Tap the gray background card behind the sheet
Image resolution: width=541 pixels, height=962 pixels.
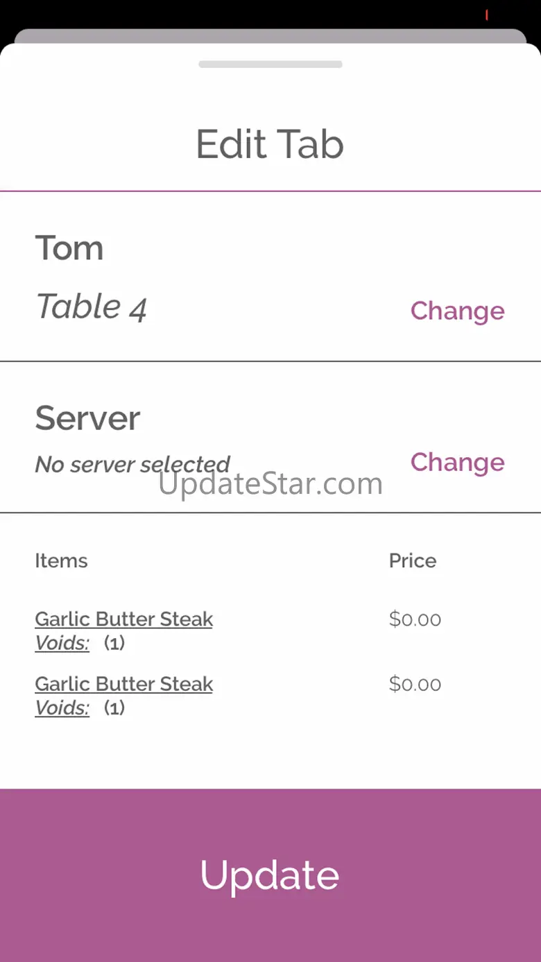(270, 35)
